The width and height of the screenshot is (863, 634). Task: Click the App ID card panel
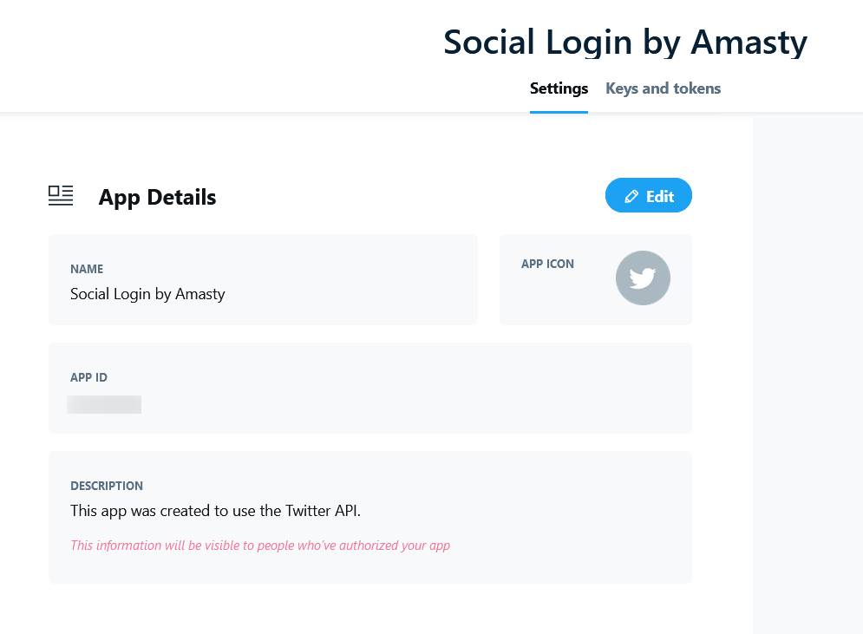369,388
